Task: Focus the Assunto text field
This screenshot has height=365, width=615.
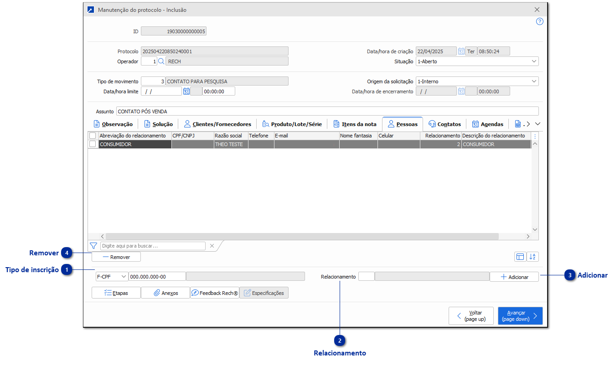Action: pyautogui.click(x=327, y=112)
